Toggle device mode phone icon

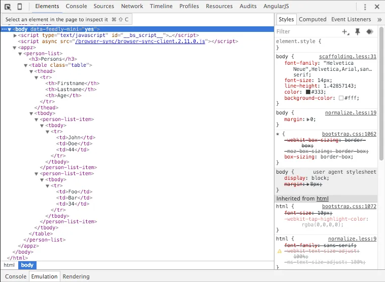[x=20, y=7]
